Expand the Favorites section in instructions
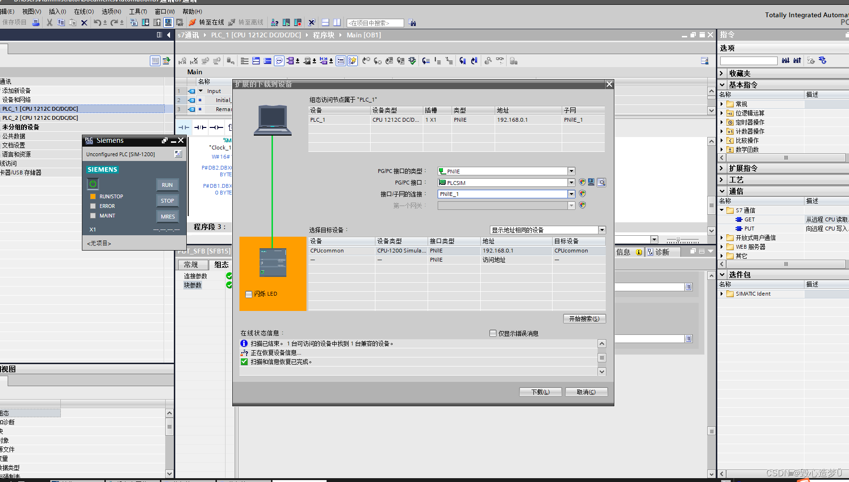849x482 pixels. [x=722, y=73]
